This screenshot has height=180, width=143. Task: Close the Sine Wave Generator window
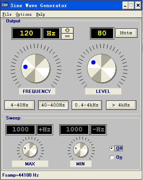pyautogui.click(x=138, y=5)
